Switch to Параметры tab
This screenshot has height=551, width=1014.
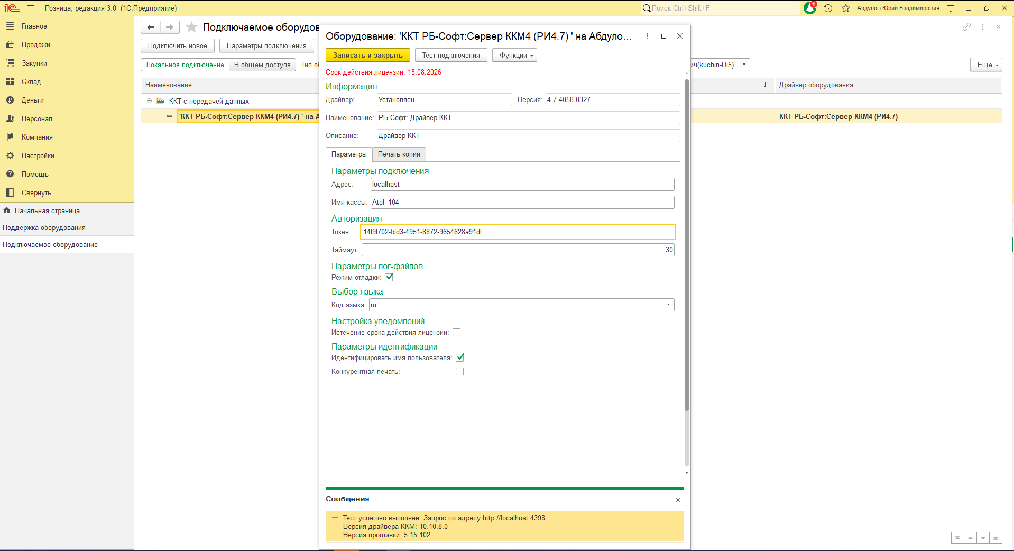[349, 154]
